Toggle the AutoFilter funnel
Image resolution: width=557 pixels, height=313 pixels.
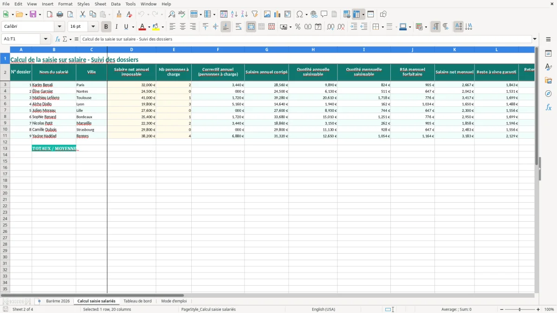pos(255,14)
